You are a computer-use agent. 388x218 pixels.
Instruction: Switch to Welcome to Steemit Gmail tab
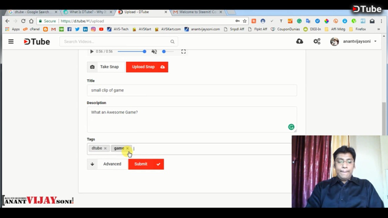(198, 12)
